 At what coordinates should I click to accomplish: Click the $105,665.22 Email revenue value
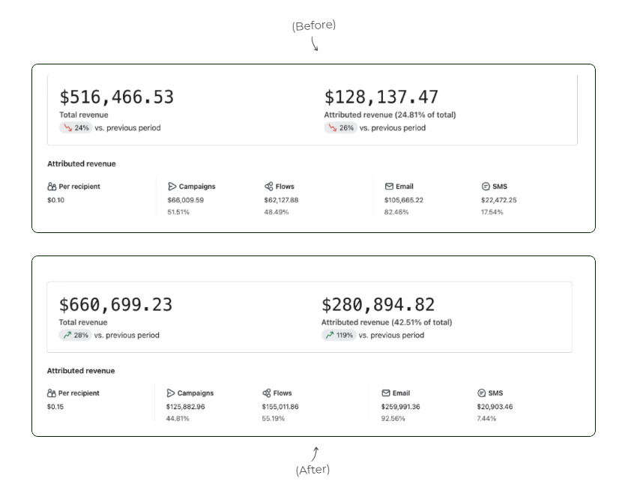coord(403,200)
